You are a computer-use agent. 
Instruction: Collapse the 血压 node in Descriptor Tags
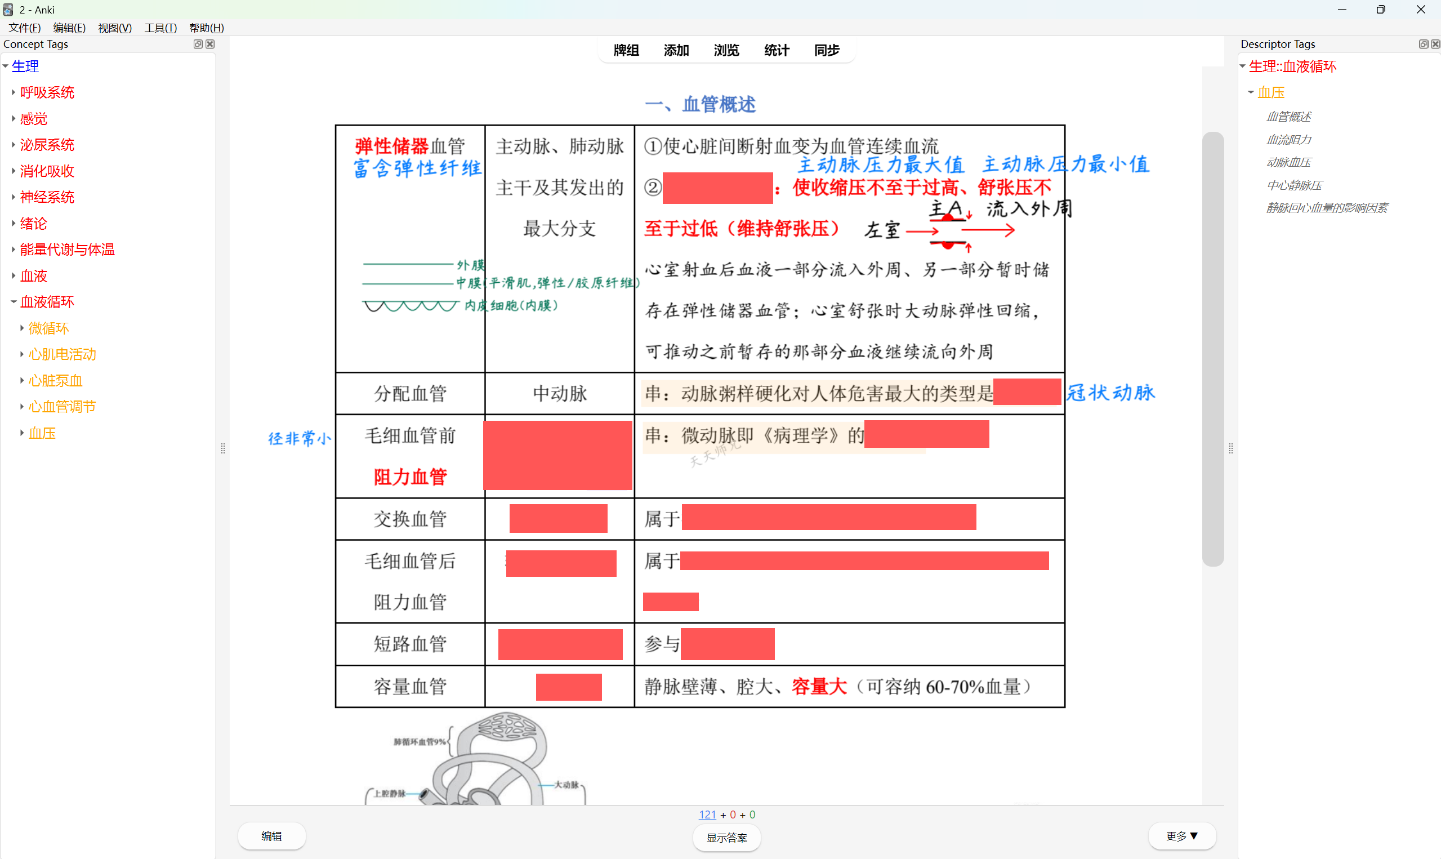tap(1251, 92)
